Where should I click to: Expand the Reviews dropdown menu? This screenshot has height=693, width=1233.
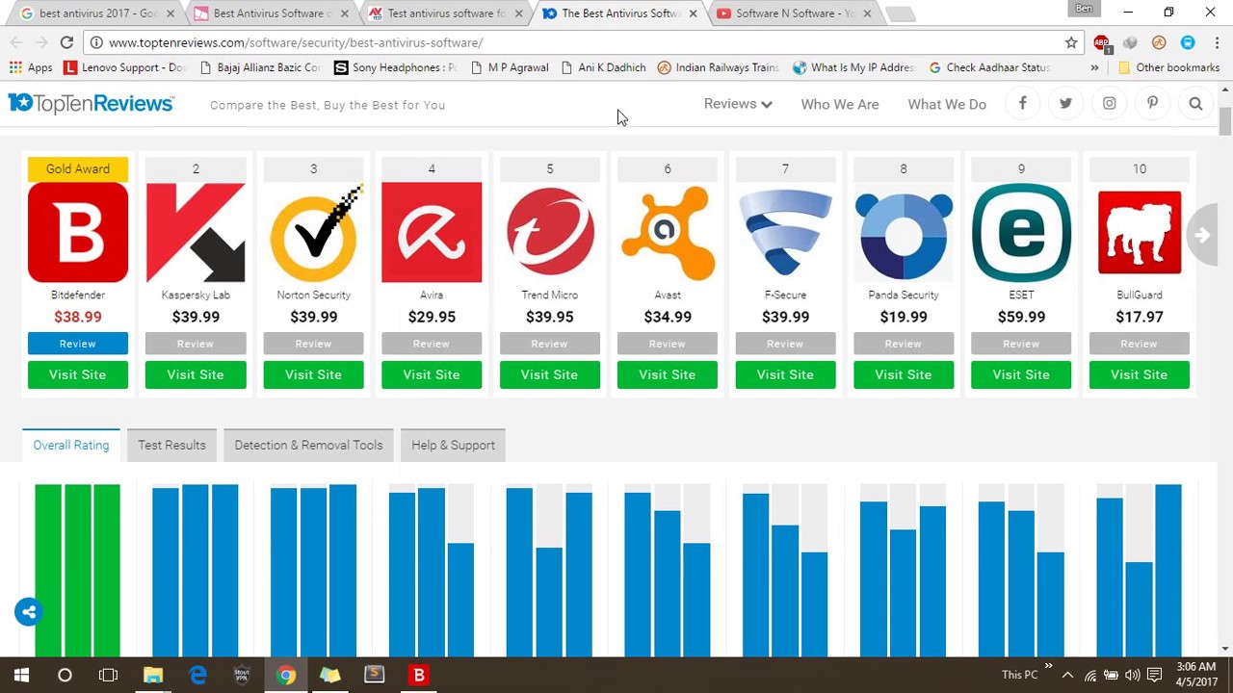tap(738, 103)
